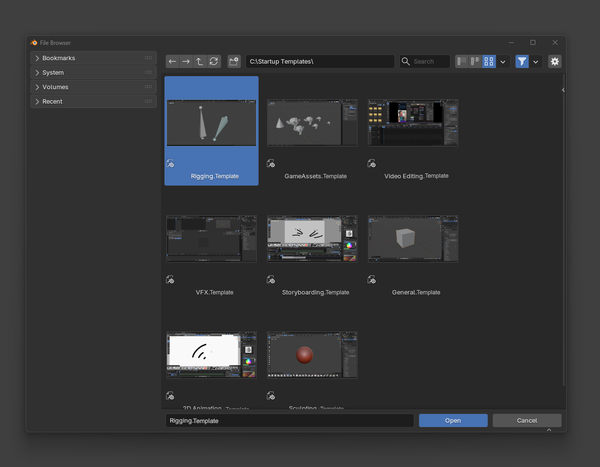Select the VFX.Template thumbnail
Image resolution: width=600 pixels, height=467 pixels.
point(211,239)
